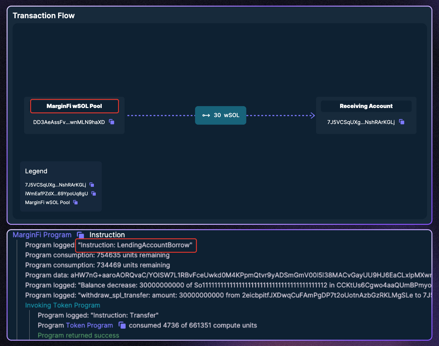Click the Balance decrease log line

pyautogui.click(x=228, y=285)
